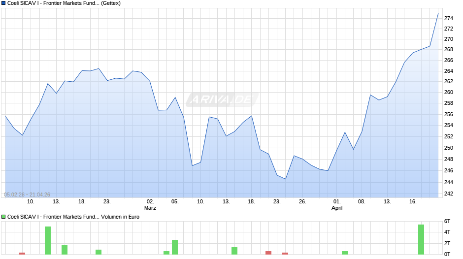Click the 246 price axis label
The width and height of the screenshot is (463, 259).
[449, 170]
